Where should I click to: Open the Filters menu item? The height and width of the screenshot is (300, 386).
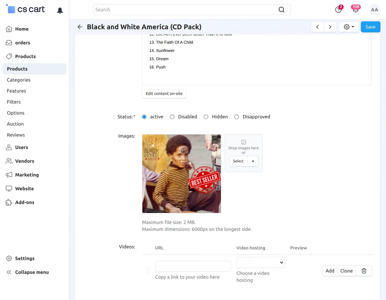(x=14, y=102)
